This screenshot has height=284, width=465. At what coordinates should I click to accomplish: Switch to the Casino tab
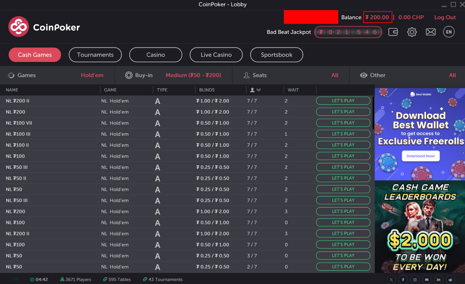coord(156,55)
